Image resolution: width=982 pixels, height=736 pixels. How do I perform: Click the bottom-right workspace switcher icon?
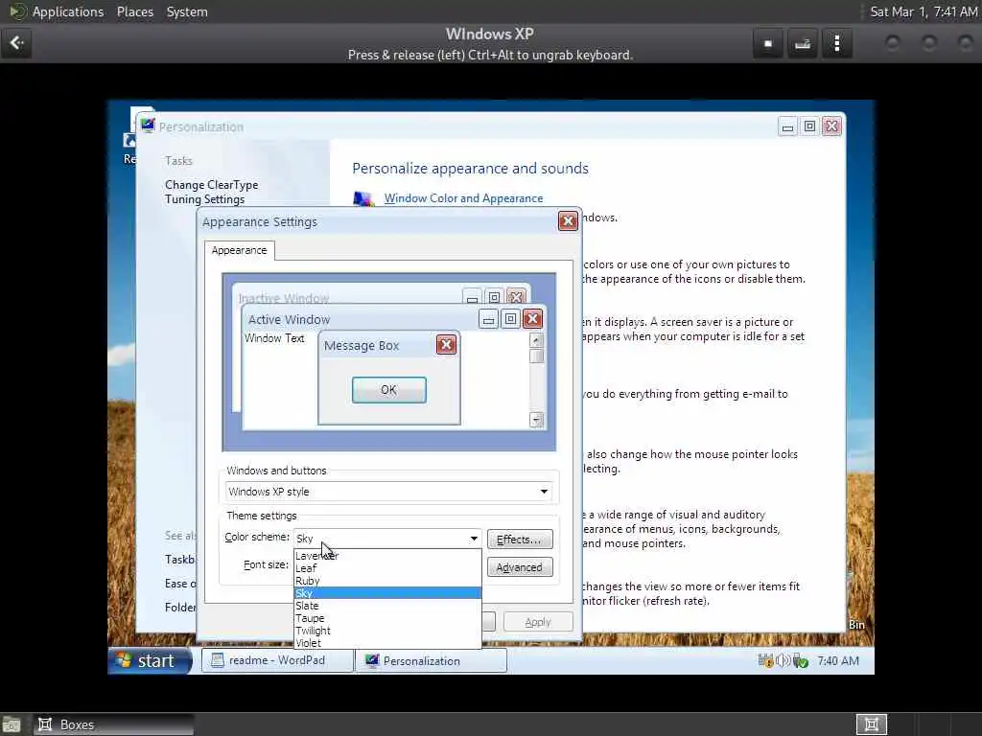tap(871, 724)
